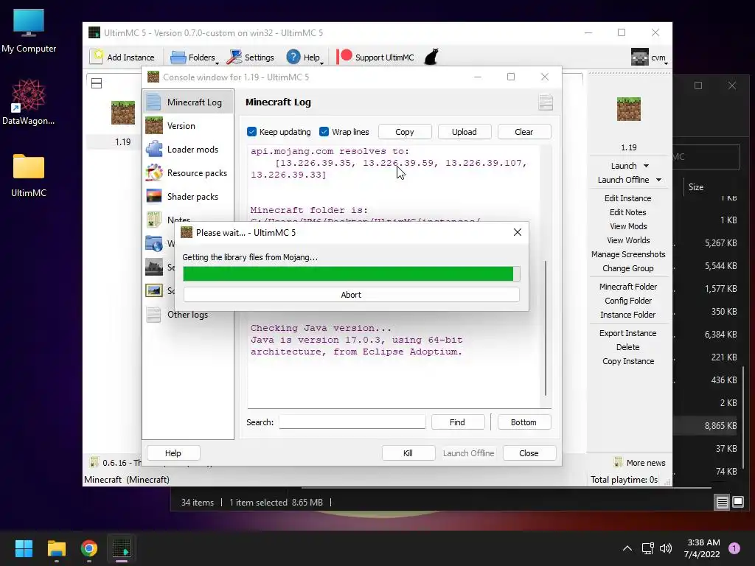Image resolution: width=755 pixels, height=566 pixels.
Task: Open UltimMC folder on desktop
Action: point(29,175)
